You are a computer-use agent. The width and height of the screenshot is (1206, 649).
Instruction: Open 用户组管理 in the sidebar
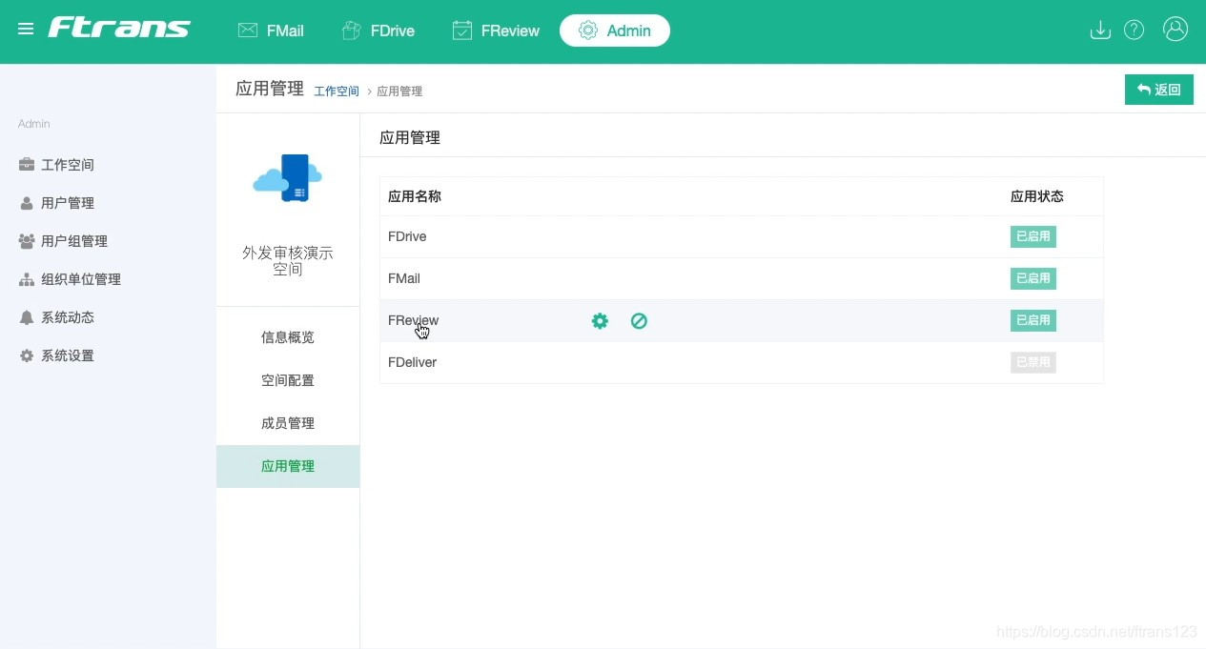[64, 241]
